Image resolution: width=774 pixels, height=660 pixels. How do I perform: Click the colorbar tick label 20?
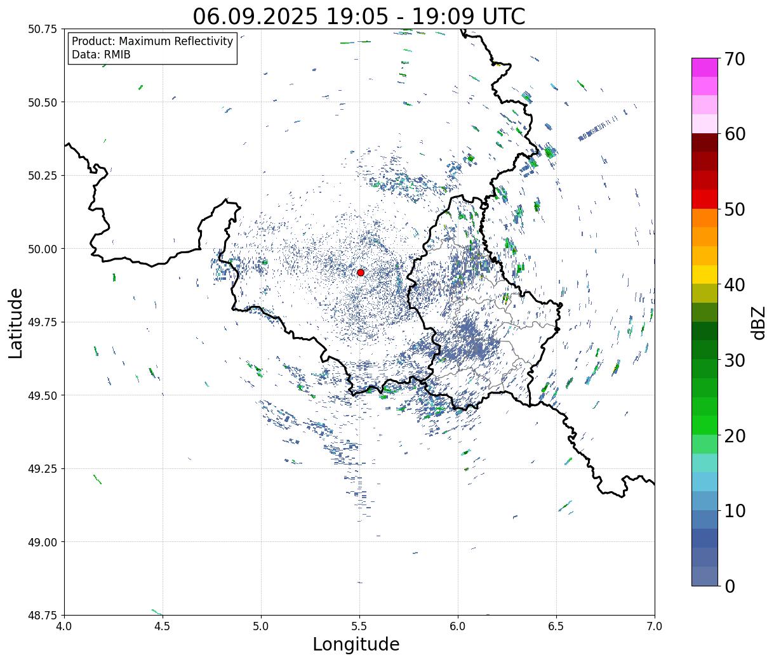point(735,435)
